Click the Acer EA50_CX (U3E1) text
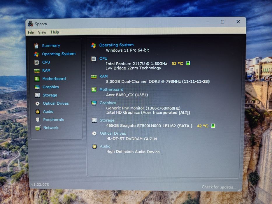272x204 pixels. coord(127,95)
